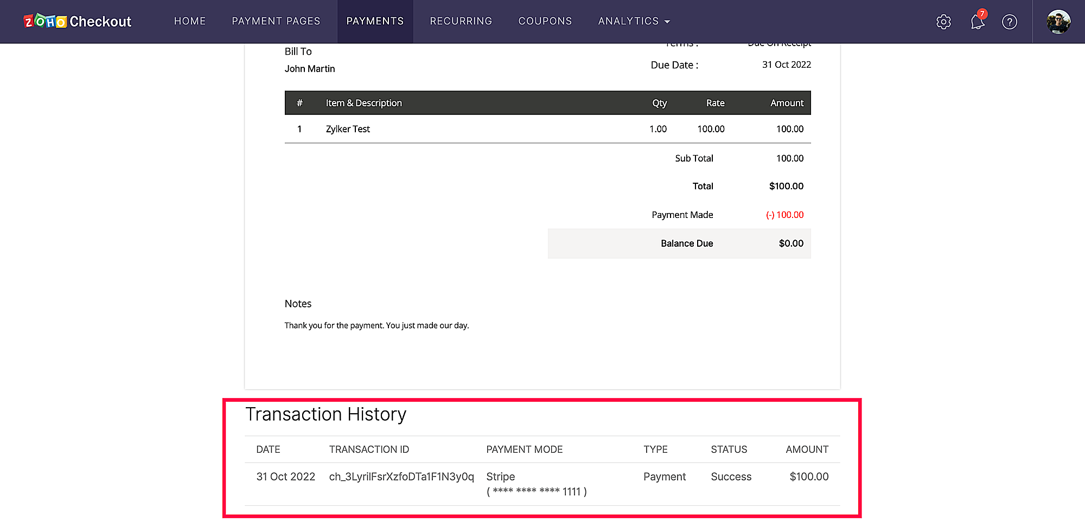
Task: Click the transaction ID ch_3LyrilFsrXzfoDTa1F1N3y0q
Action: point(401,477)
